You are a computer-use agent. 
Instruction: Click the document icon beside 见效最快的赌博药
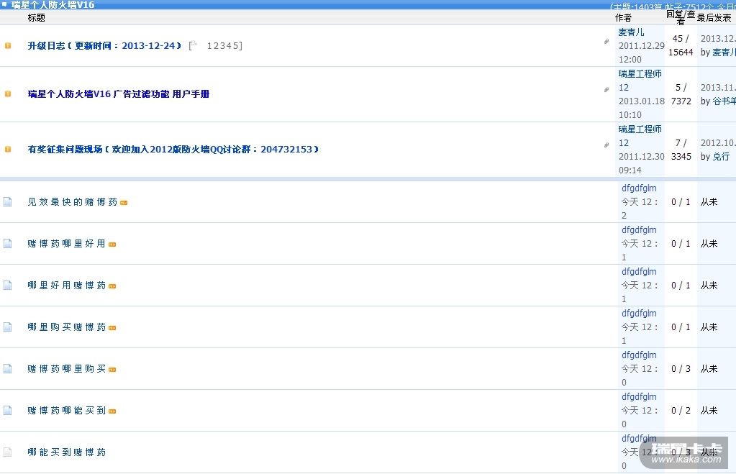coord(7,202)
